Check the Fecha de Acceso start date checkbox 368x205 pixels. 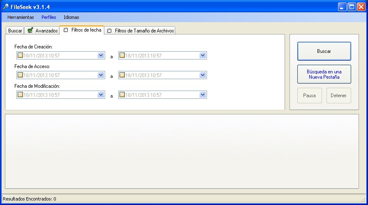tap(20, 75)
